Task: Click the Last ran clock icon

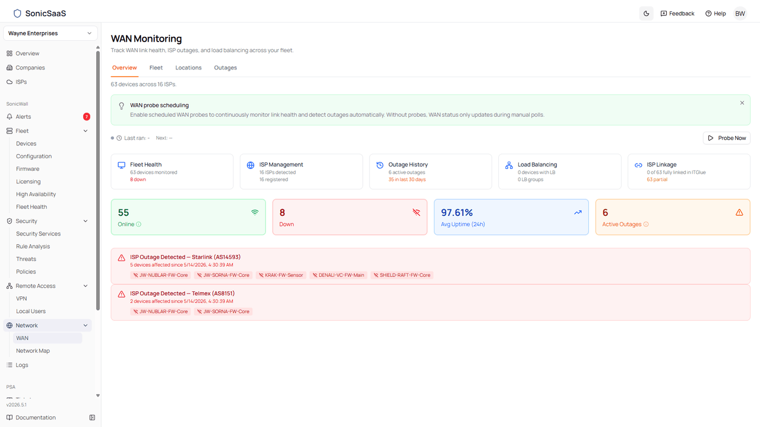Action: click(x=119, y=138)
